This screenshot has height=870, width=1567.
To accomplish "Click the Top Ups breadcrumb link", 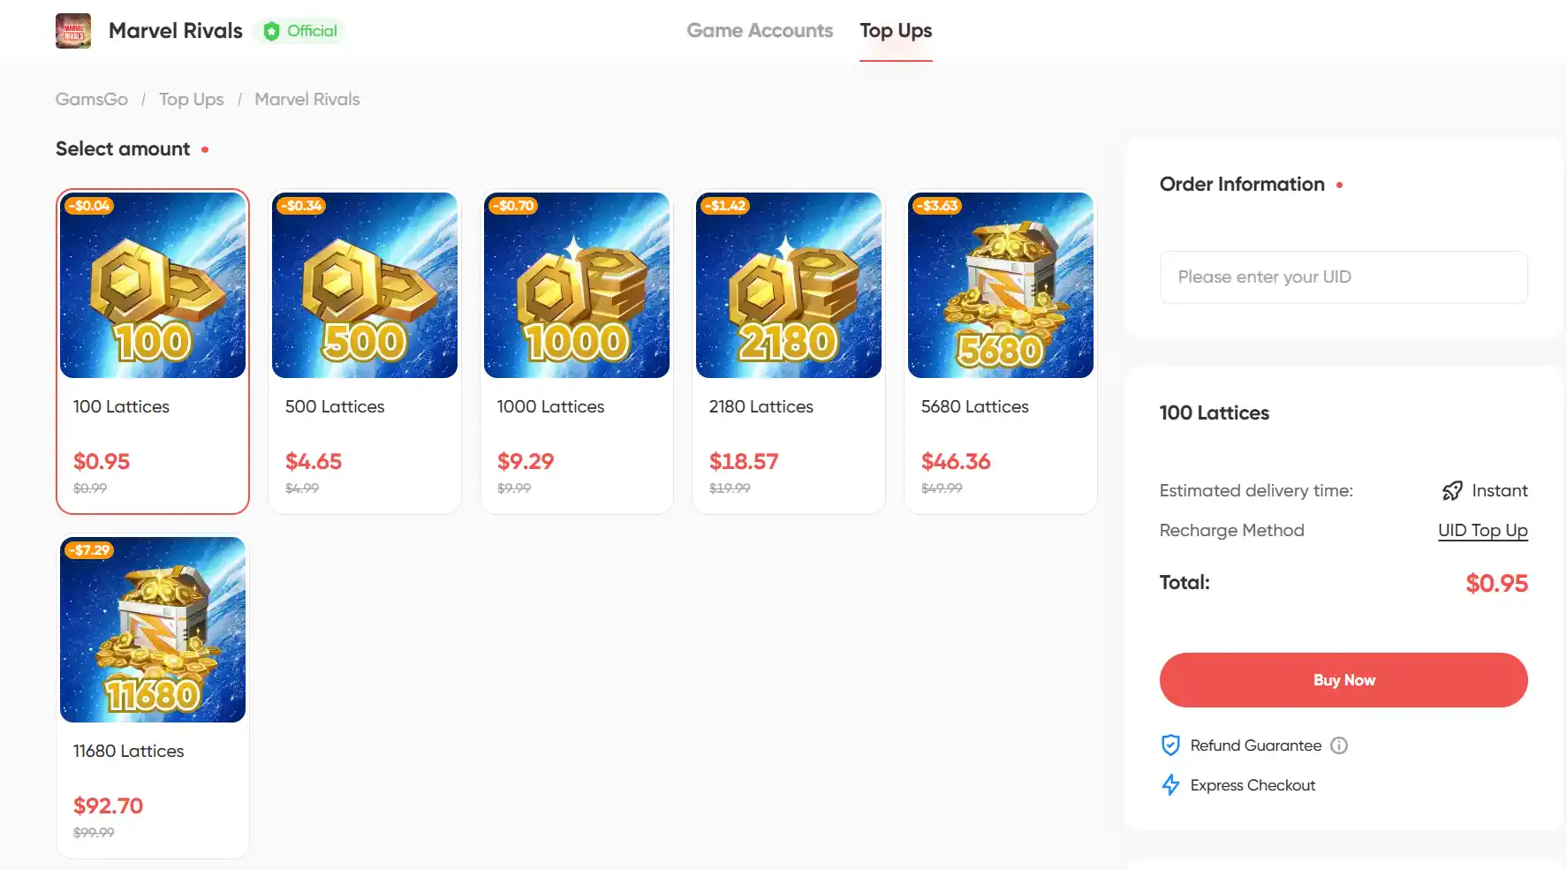I will pos(192,100).
